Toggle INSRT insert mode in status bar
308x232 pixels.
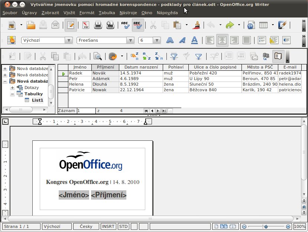[x=108, y=226]
